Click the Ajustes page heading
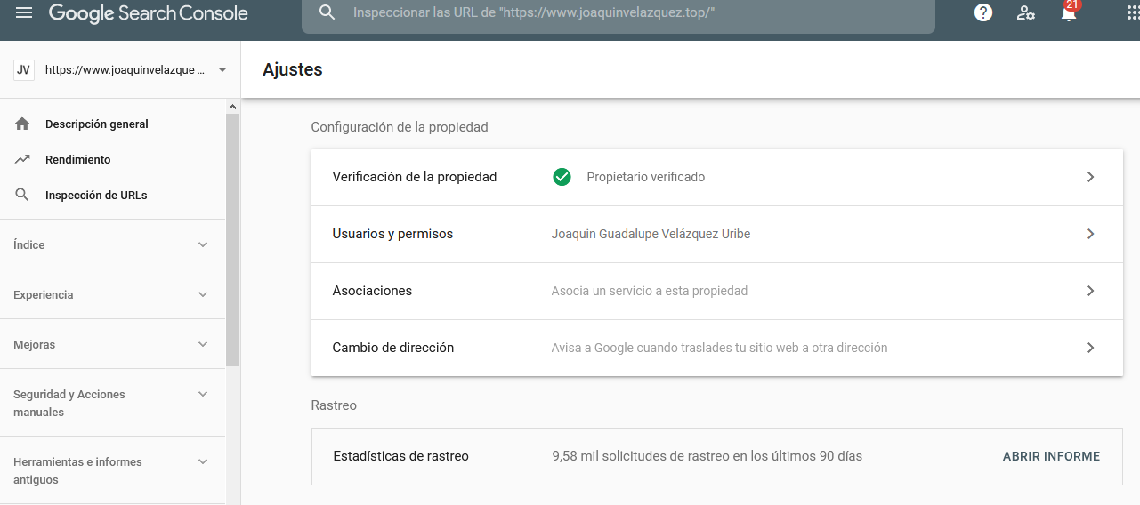 click(x=293, y=69)
